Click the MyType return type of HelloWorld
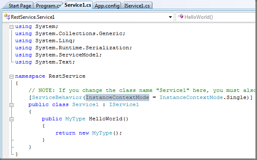 75,119
